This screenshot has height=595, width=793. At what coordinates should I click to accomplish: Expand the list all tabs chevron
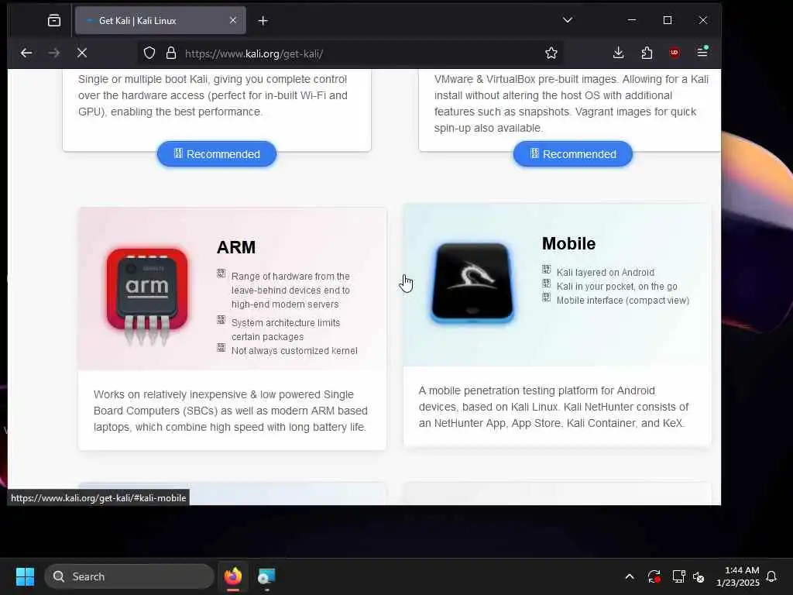coord(568,20)
